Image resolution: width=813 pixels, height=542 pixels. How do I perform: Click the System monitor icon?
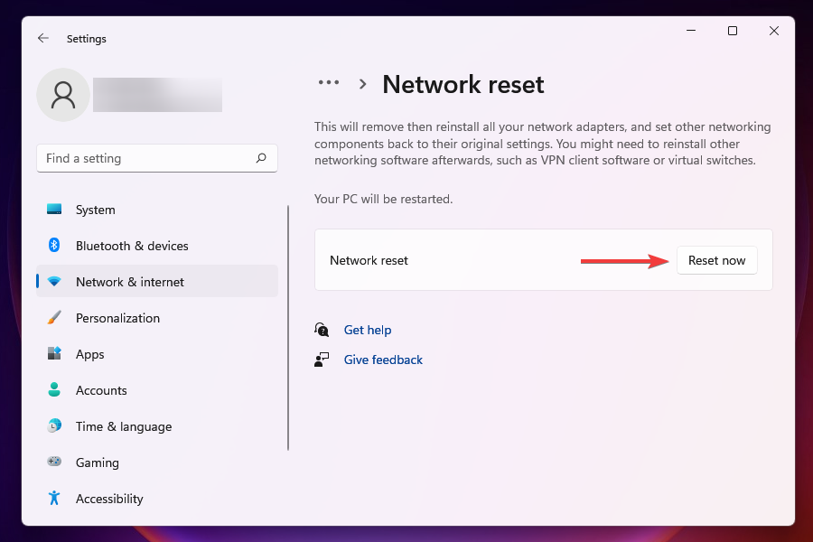coord(54,209)
